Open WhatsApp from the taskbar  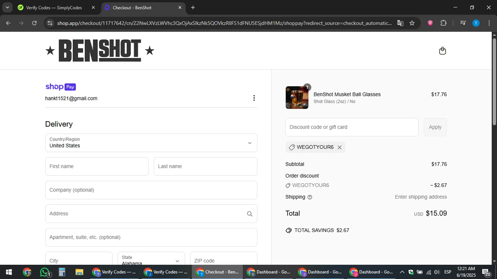click(x=45, y=272)
